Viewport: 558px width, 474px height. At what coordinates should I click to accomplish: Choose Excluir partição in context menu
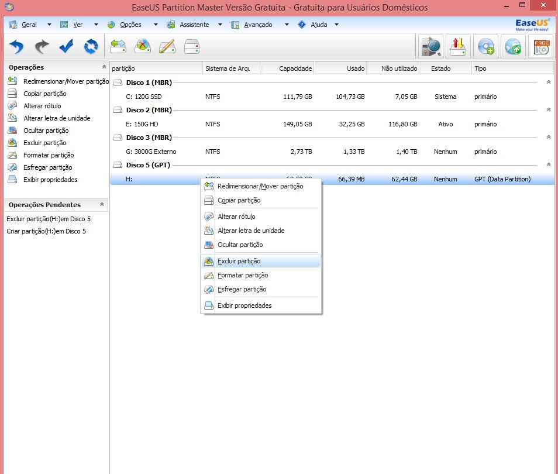pyautogui.click(x=261, y=261)
